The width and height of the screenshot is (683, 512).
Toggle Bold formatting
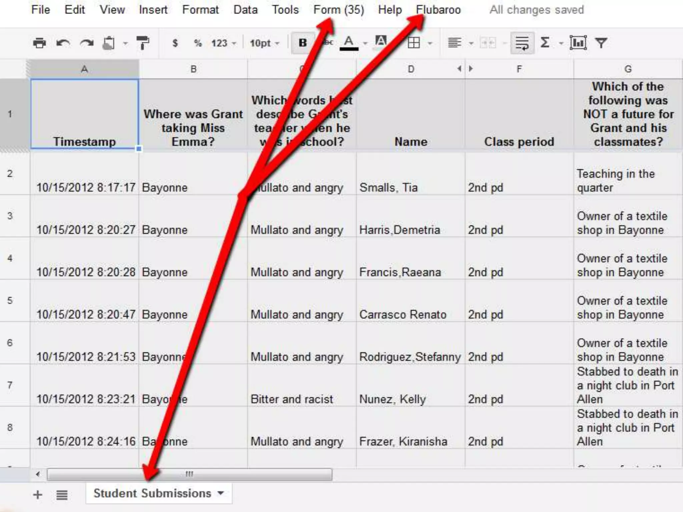[x=302, y=43]
